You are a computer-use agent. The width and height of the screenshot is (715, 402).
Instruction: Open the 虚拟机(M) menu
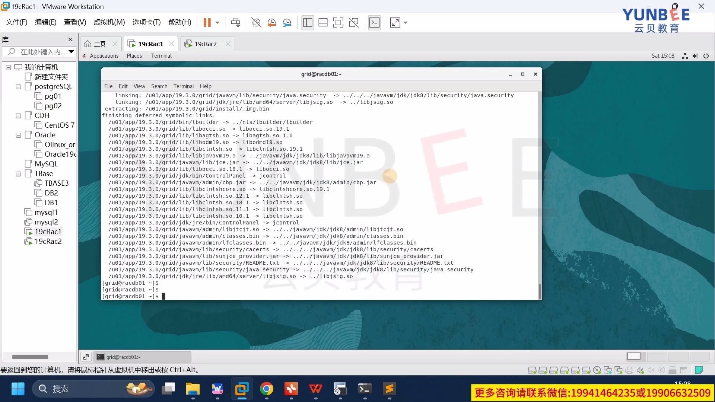pos(109,22)
